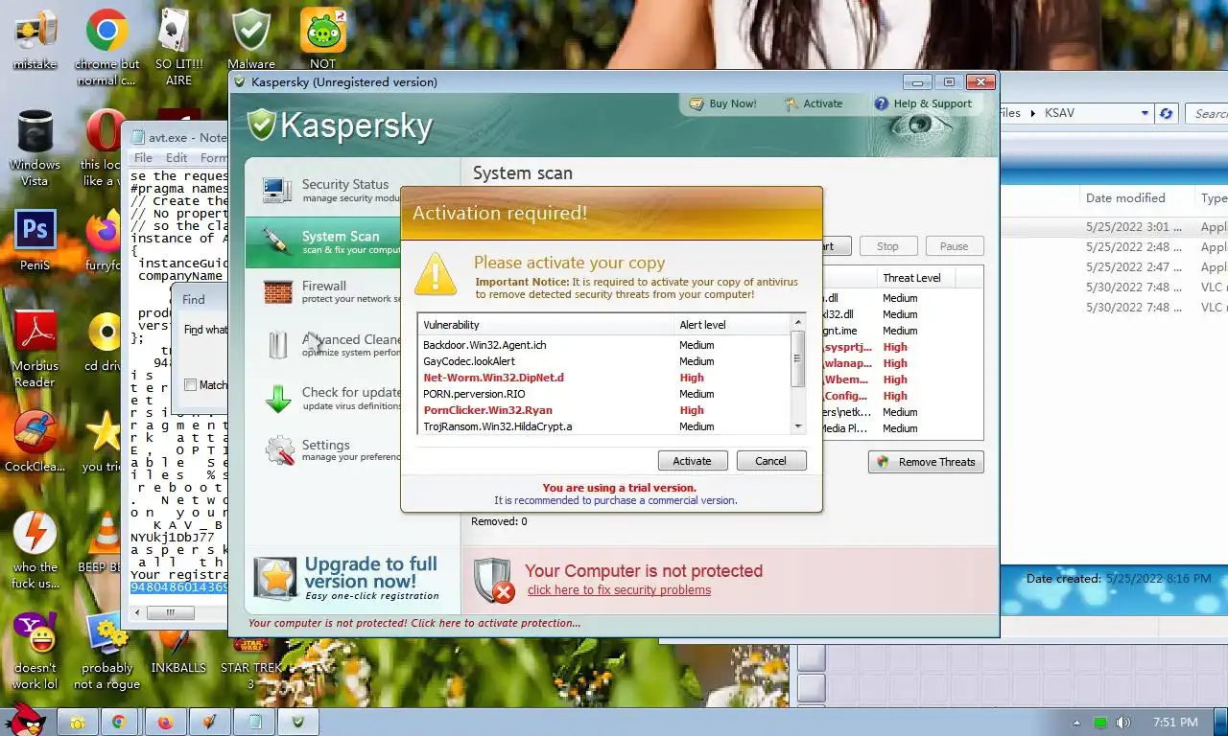
Task: Open the 'probably not a rogue' icon
Action: [x=106, y=634]
